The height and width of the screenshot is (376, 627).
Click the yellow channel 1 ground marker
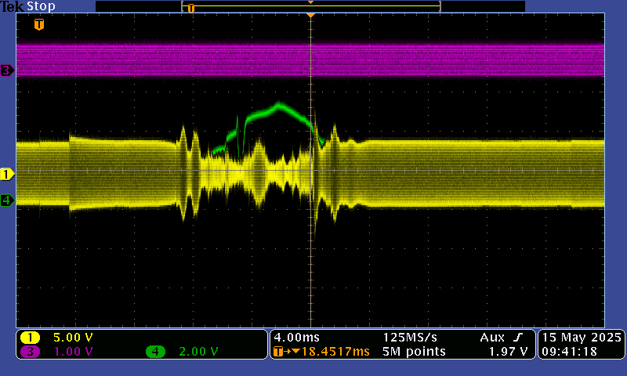coord(7,173)
